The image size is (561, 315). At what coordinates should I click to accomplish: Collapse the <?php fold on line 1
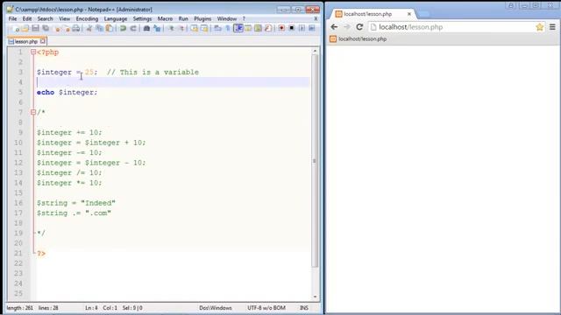coord(33,52)
